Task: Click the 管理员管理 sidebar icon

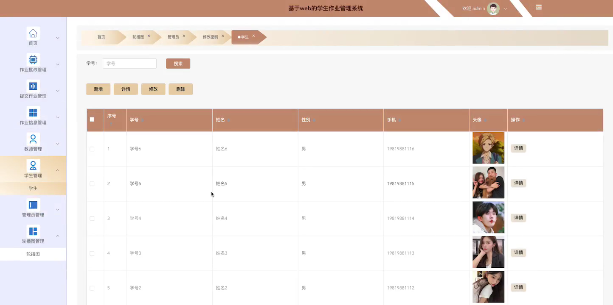Action: [x=33, y=205]
